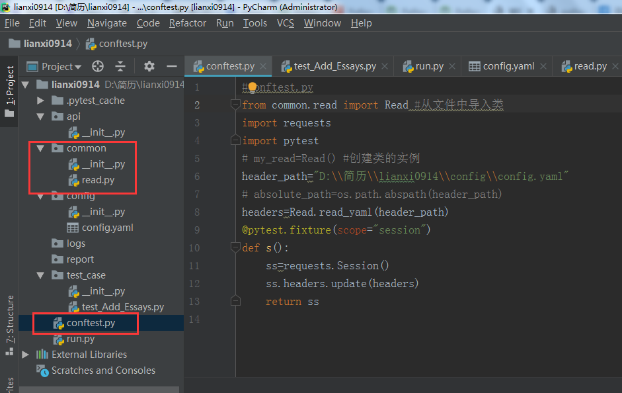Fold the def s() function at line 10
This screenshot has height=393, width=622.
(x=235, y=247)
